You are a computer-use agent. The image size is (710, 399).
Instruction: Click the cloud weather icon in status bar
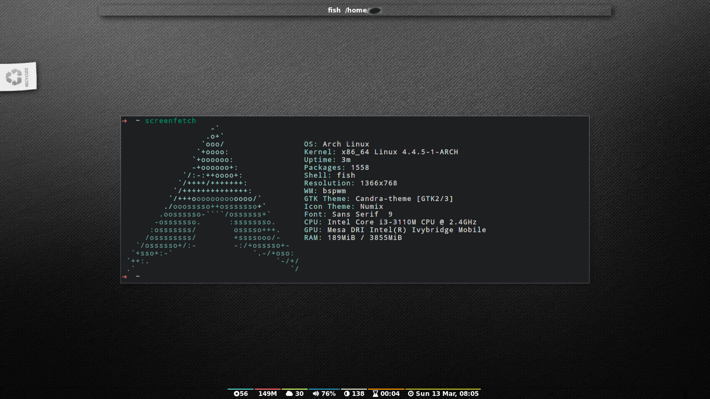[x=290, y=394]
